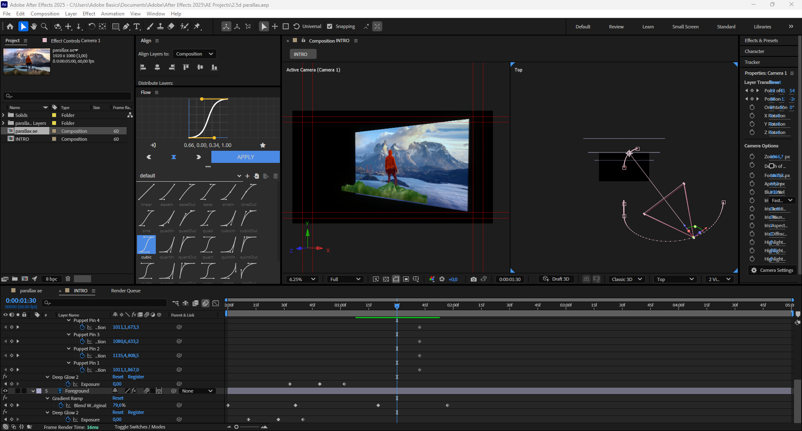The width and height of the screenshot is (802, 431).
Task: Select the Type tool
Action: (137, 26)
